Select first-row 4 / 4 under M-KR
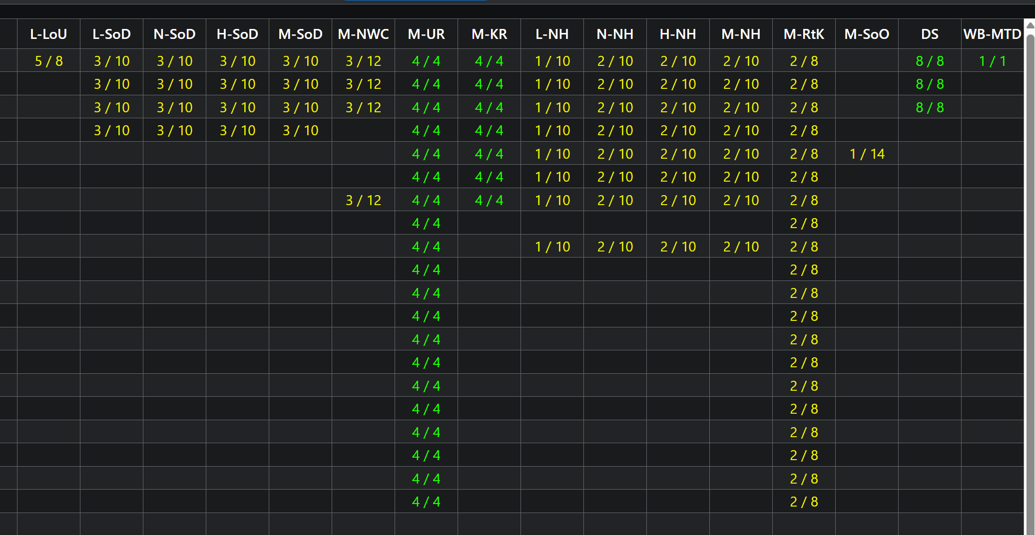This screenshot has height=535, width=1035. [489, 61]
